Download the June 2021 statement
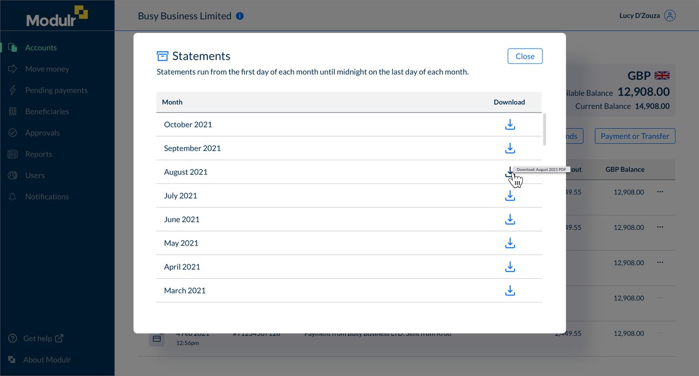This screenshot has width=699, height=376. (510, 219)
